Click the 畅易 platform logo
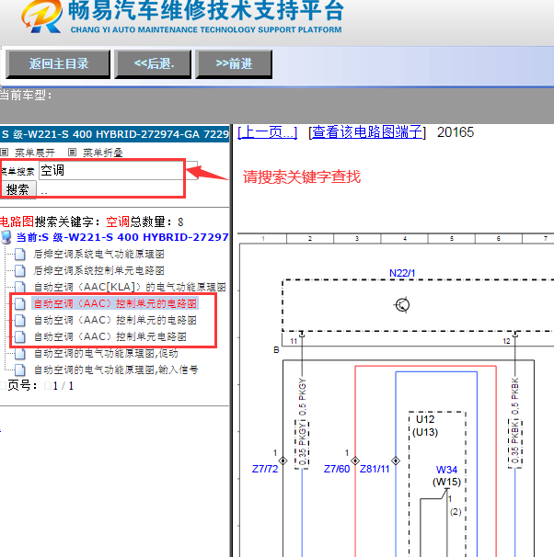This screenshot has height=557, width=554. pyautogui.click(x=41, y=17)
